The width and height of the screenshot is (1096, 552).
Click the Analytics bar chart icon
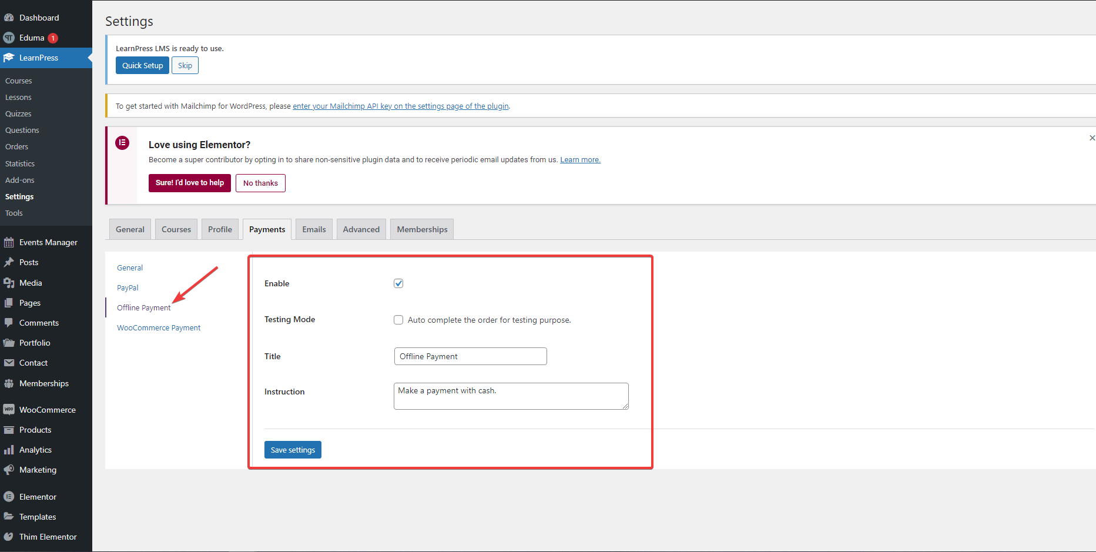[x=9, y=450]
